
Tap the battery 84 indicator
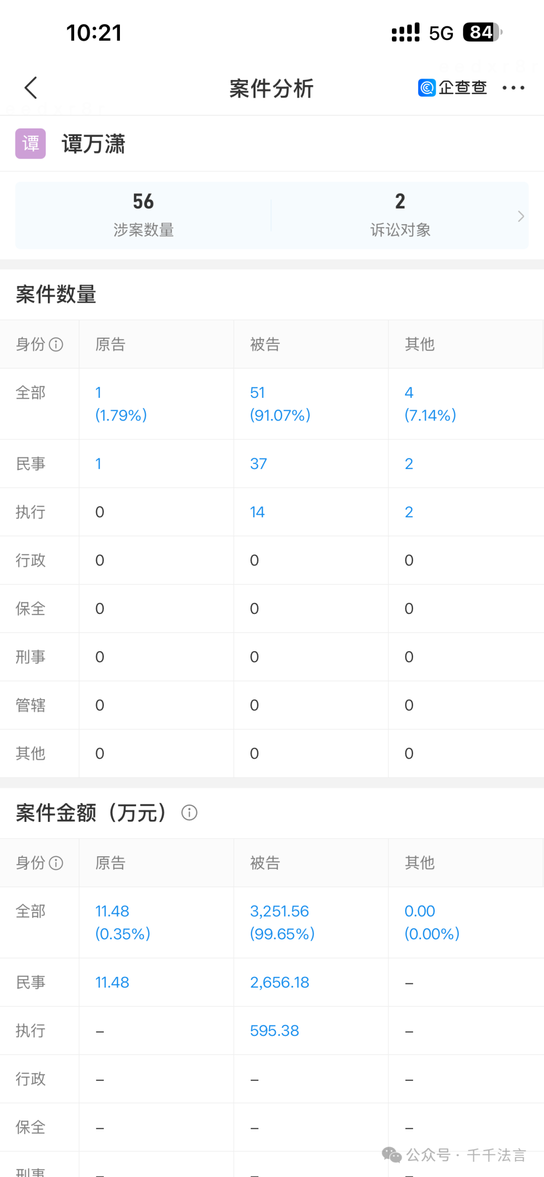click(483, 33)
